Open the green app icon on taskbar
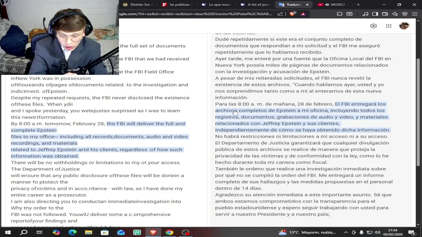The width and height of the screenshot is (422, 237). coord(137,232)
